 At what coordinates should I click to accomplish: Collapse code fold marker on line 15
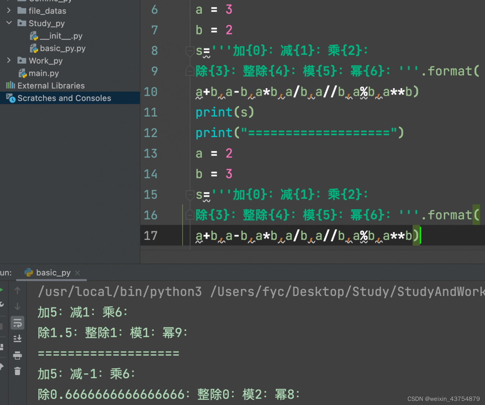[x=190, y=195]
